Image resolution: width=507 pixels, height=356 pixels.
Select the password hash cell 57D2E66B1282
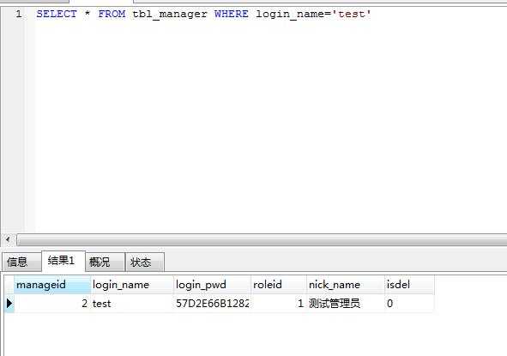click(x=212, y=304)
